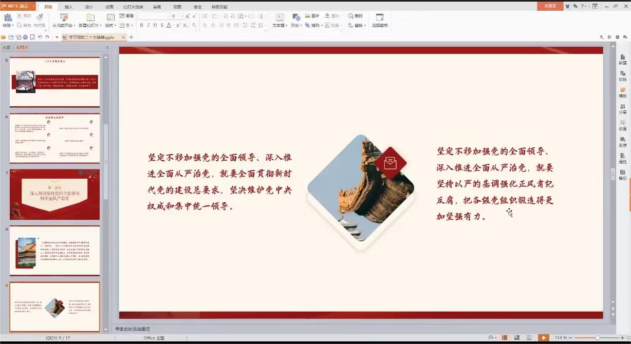Image resolution: width=631 pixels, height=344 pixels.
Task: Toggle underline formatting button
Action: click(155, 25)
